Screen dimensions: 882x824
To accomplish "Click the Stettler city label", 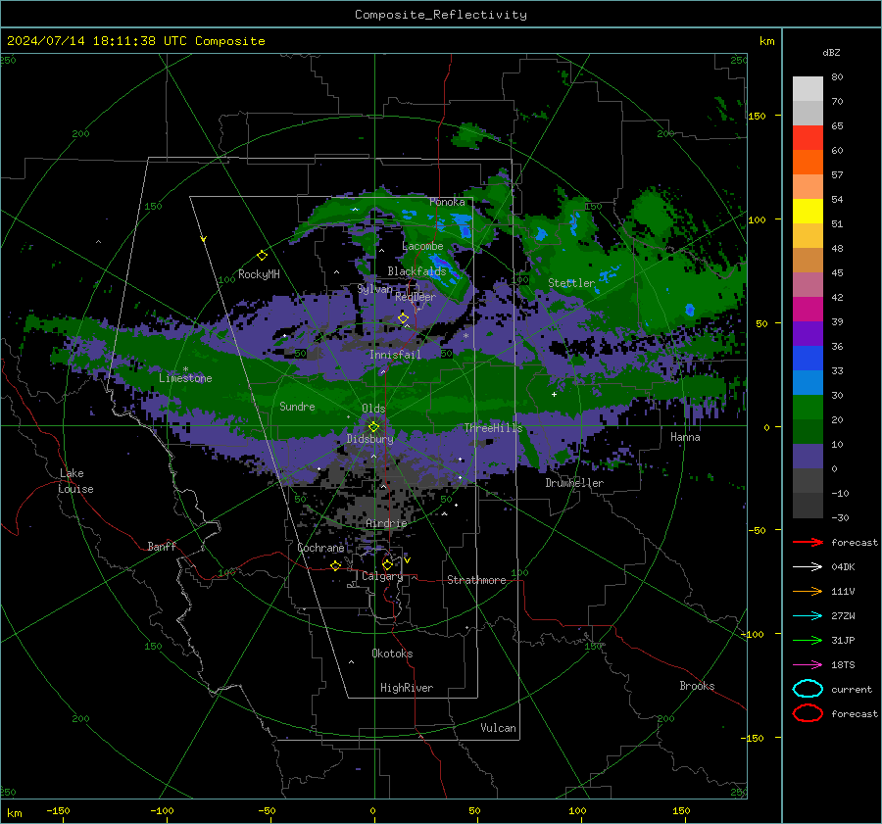I will coord(571,283).
